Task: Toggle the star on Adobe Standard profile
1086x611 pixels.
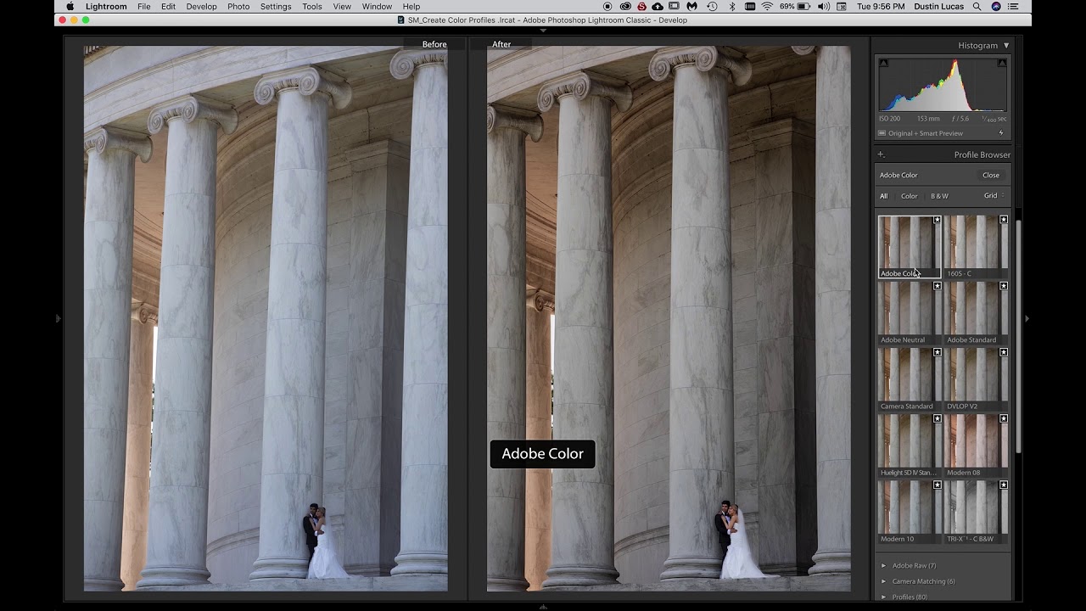Action: [1004, 286]
